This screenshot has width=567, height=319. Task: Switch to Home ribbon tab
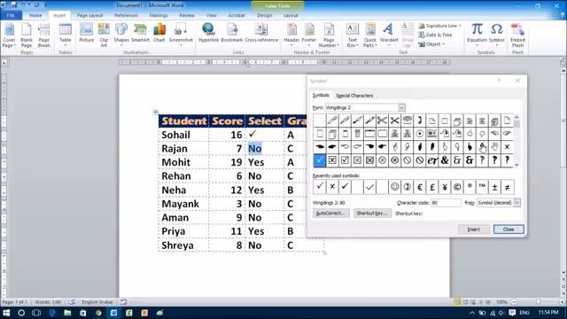[35, 16]
